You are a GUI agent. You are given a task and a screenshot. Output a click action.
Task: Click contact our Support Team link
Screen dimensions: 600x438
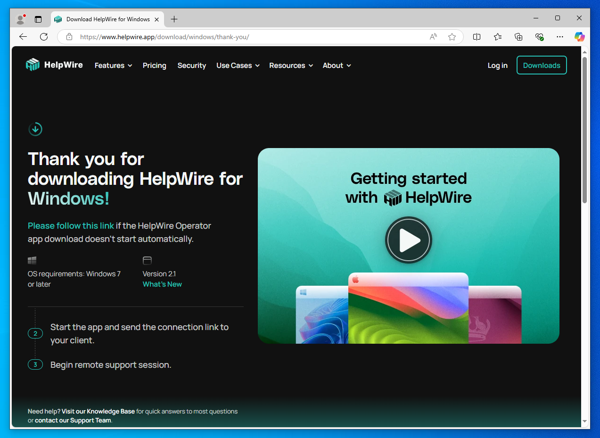click(x=73, y=421)
